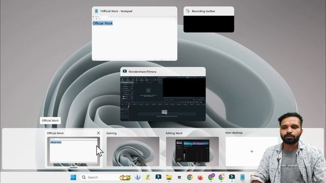This screenshot has width=326, height=183.
Task: Open Firefox from the taskbar
Action: point(200,177)
